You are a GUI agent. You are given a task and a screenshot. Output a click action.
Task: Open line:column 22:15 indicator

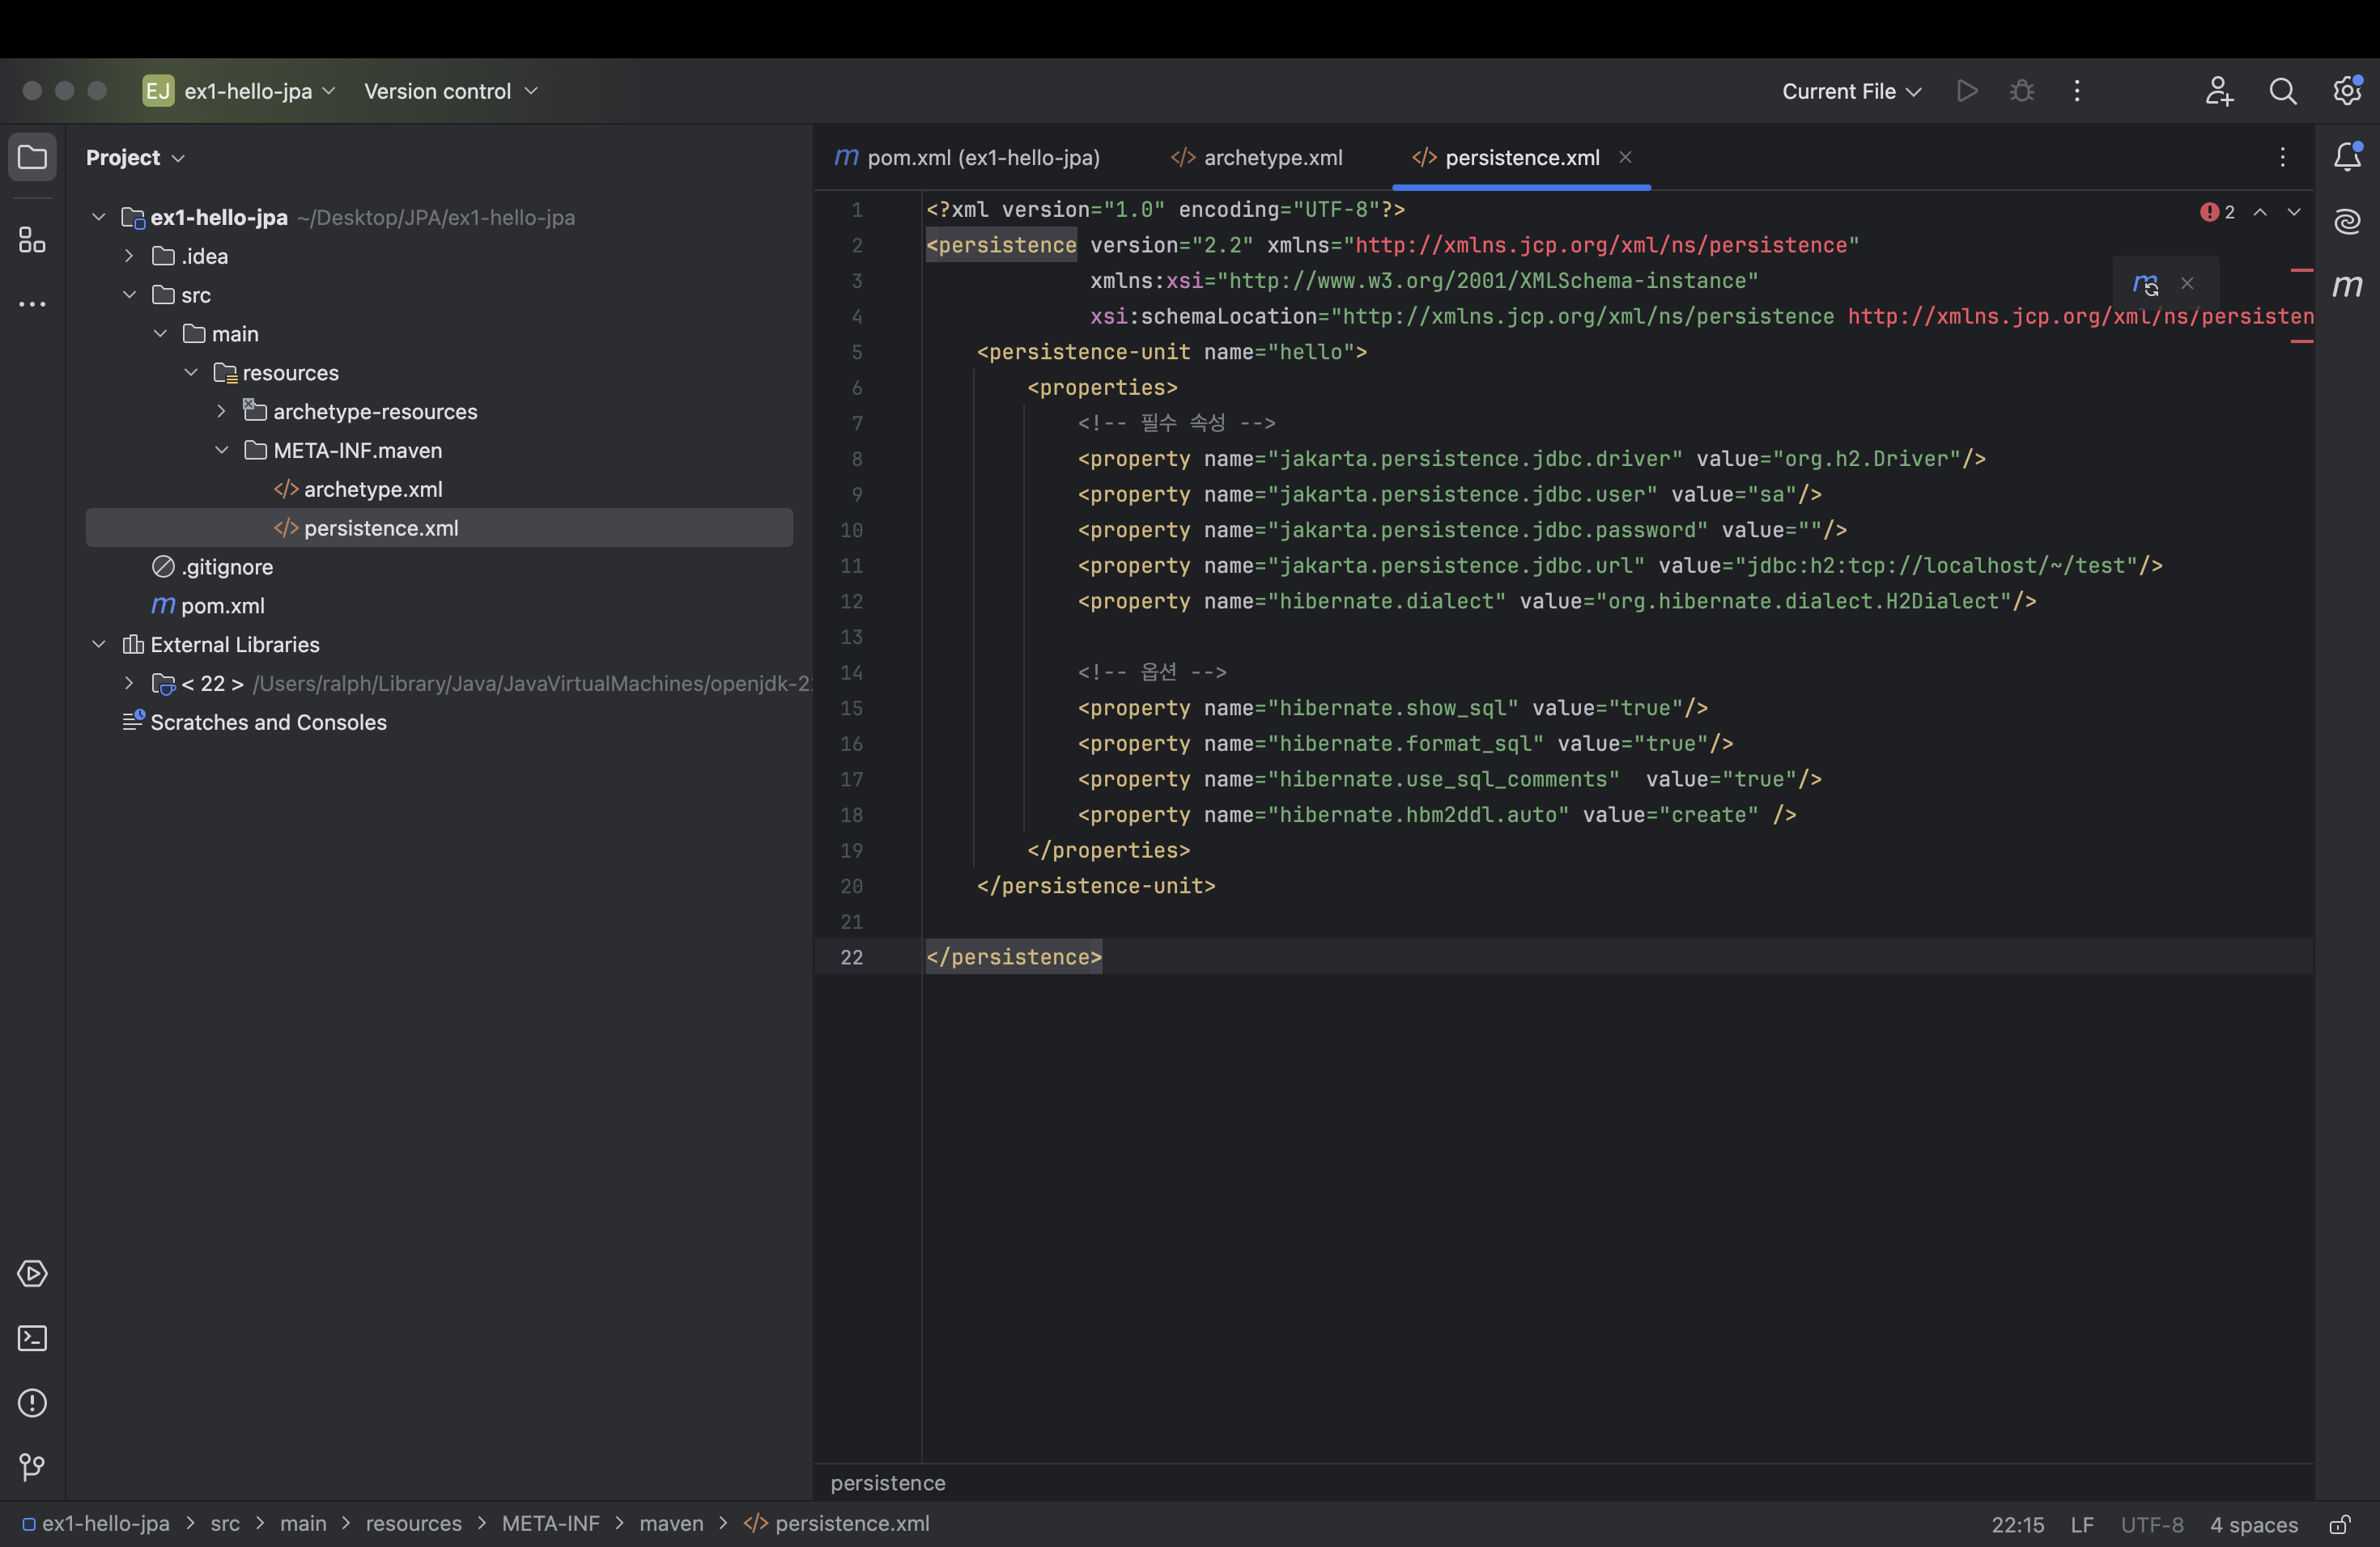[2017, 1524]
